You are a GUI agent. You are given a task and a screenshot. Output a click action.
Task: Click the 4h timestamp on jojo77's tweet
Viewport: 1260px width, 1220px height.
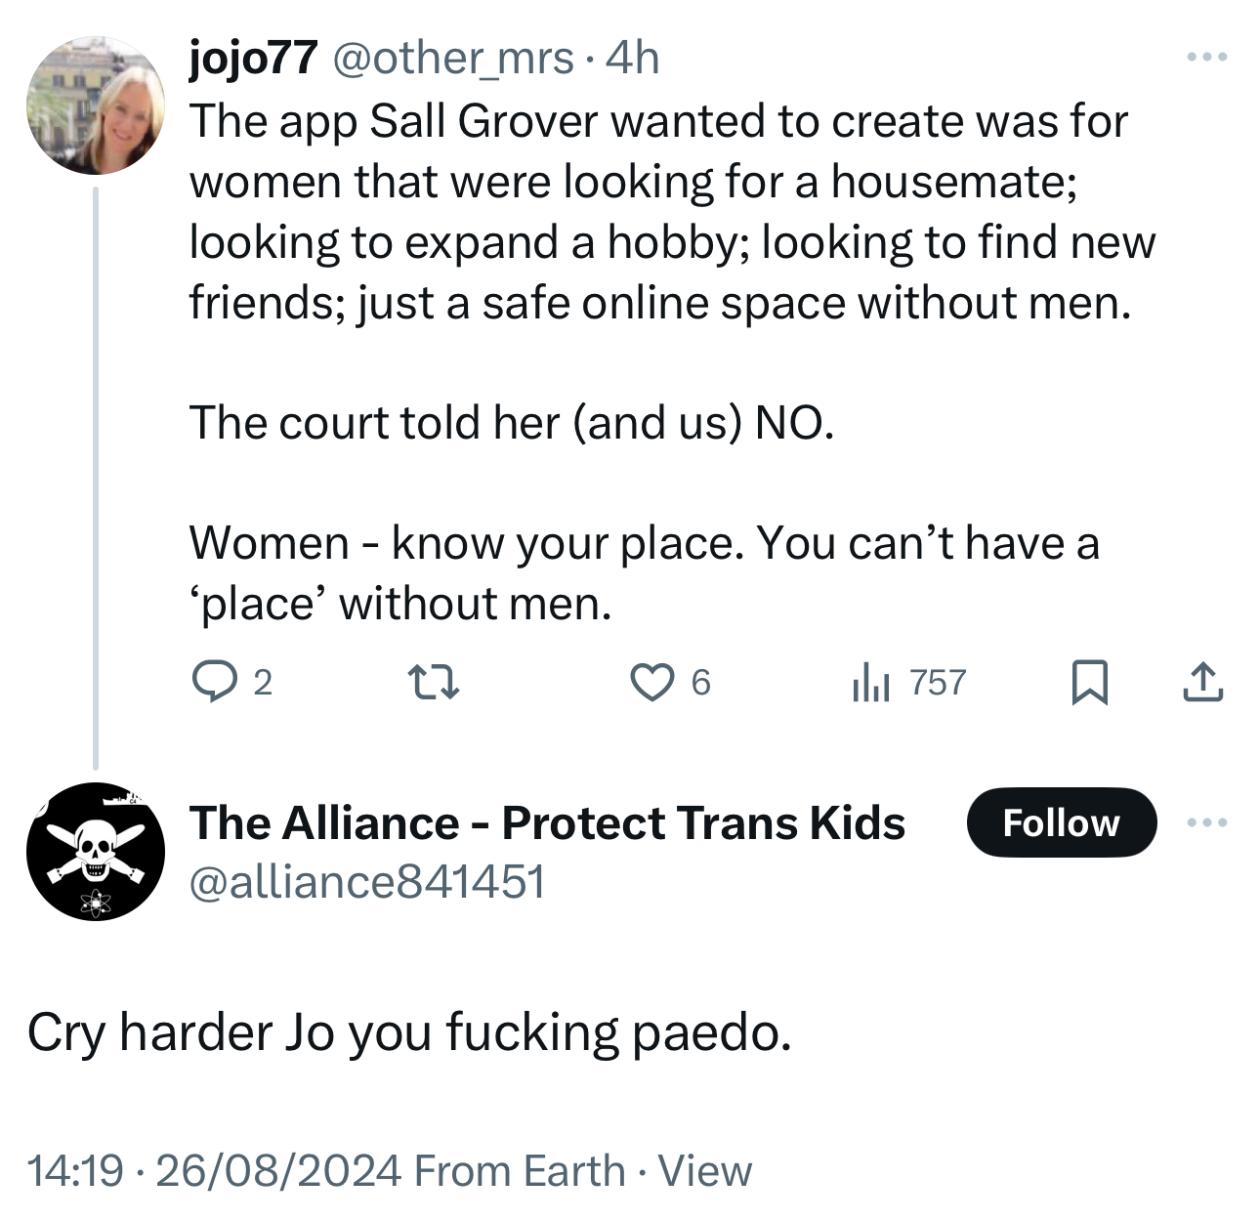(x=633, y=59)
